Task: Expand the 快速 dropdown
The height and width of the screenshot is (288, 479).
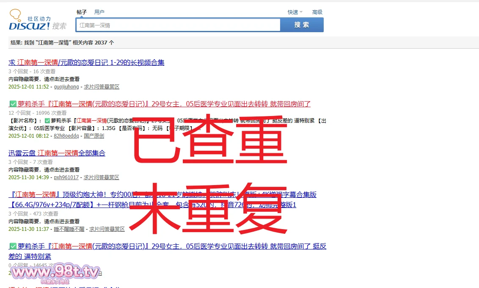Action: click(295, 12)
